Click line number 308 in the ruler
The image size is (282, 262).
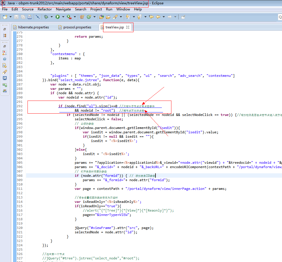tap(20, 176)
